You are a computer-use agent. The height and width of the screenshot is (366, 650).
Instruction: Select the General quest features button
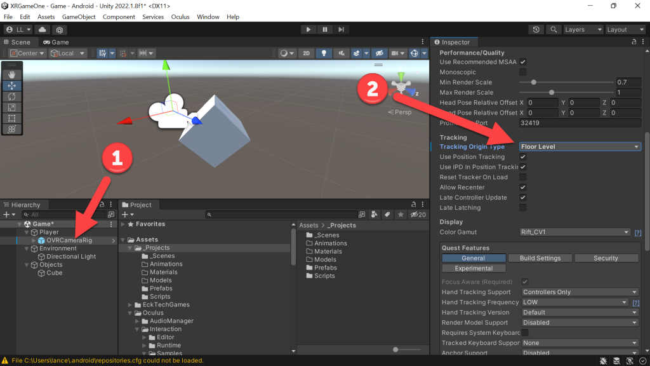click(474, 258)
